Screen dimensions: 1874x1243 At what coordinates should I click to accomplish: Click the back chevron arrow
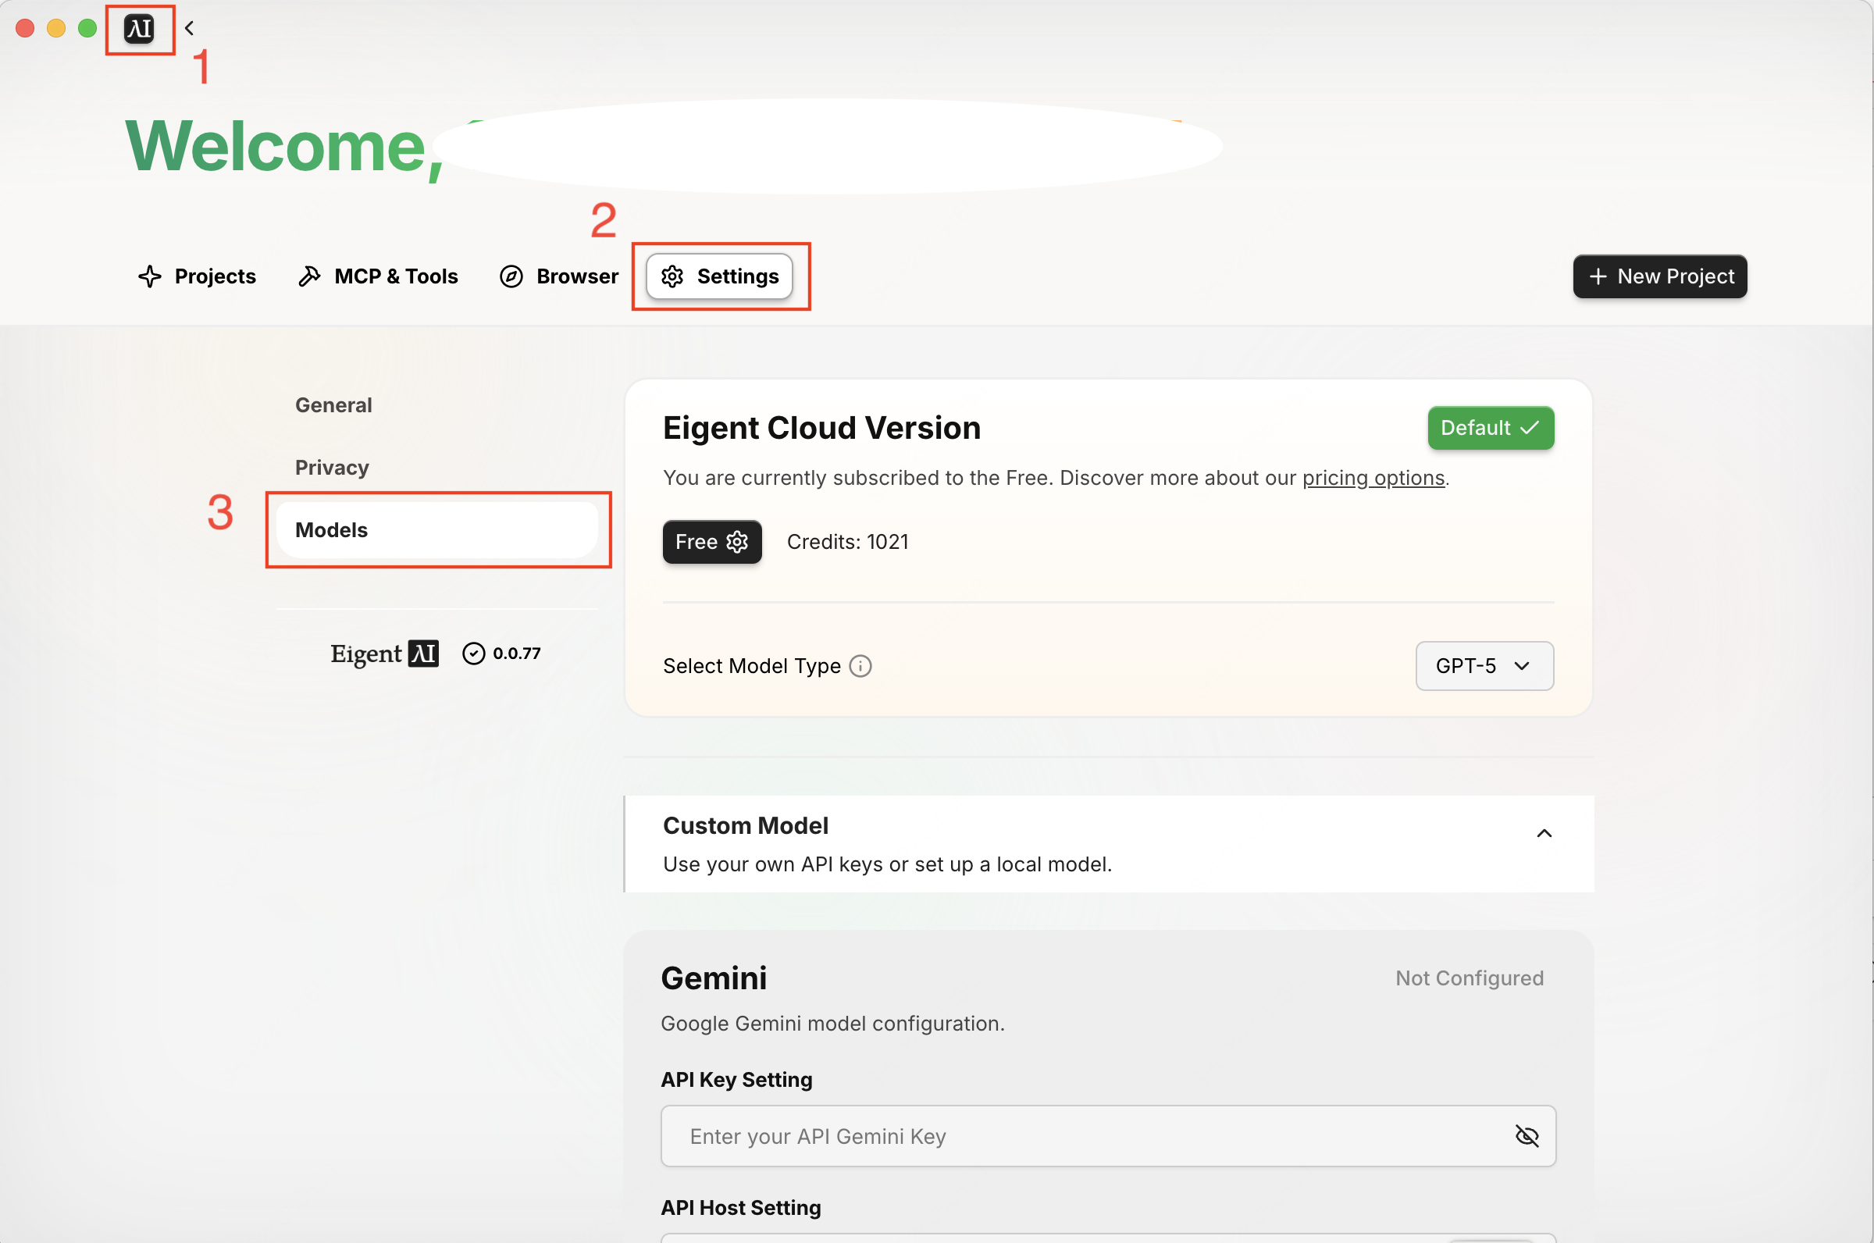pos(189,29)
